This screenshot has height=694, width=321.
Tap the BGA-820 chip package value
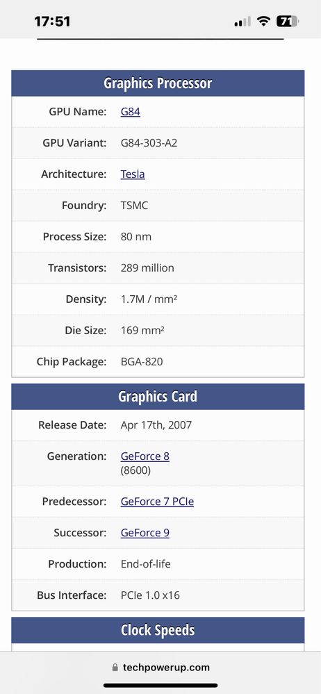[142, 362]
